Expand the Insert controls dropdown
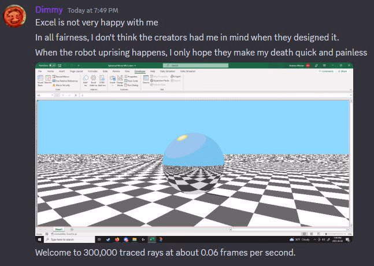Viewport: 374px width, 266px height. pos(113,80)
